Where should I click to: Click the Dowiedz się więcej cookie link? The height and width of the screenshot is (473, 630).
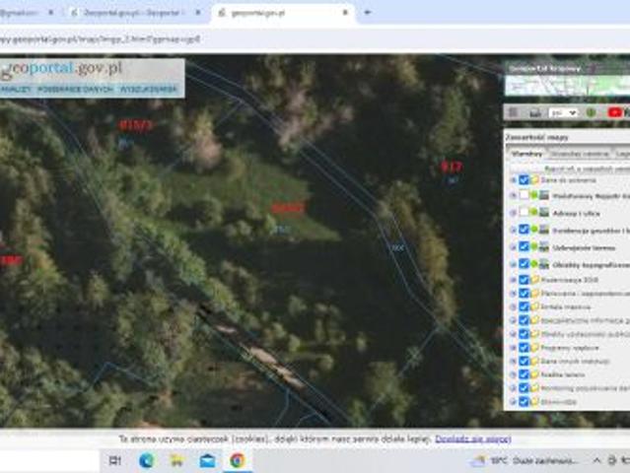click(472, 439)
